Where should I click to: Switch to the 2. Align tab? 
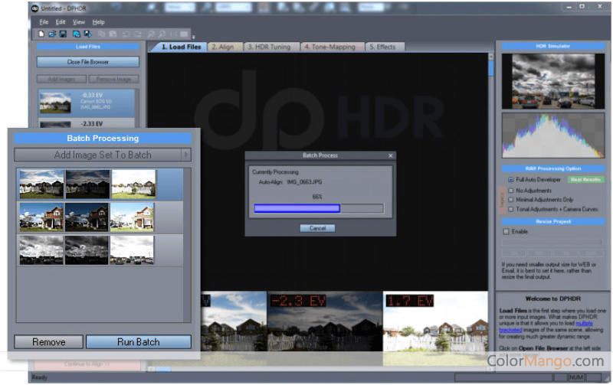223,47
